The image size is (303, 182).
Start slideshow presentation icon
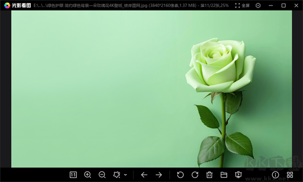(238, 175)
